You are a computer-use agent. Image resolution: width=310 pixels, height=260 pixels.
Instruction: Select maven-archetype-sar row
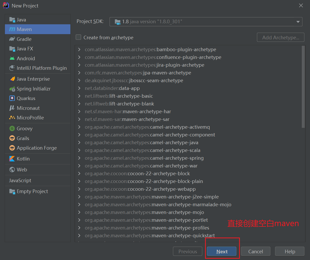[x=188, y=119]
